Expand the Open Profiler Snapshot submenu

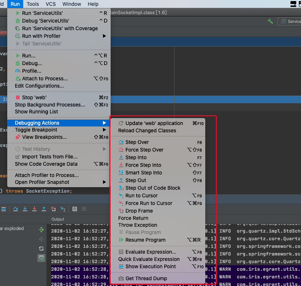point(42,182)
